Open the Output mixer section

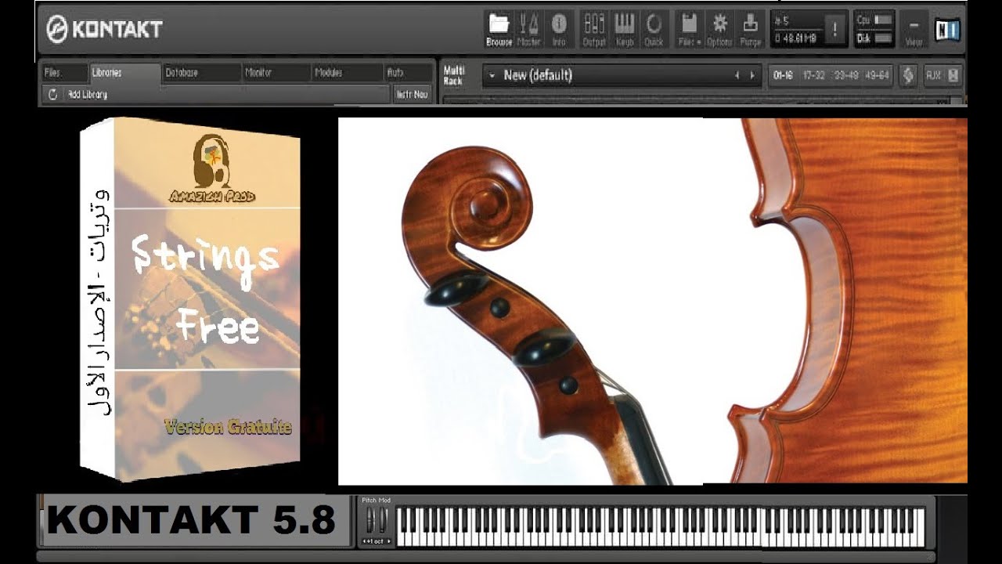click(594, 30)
